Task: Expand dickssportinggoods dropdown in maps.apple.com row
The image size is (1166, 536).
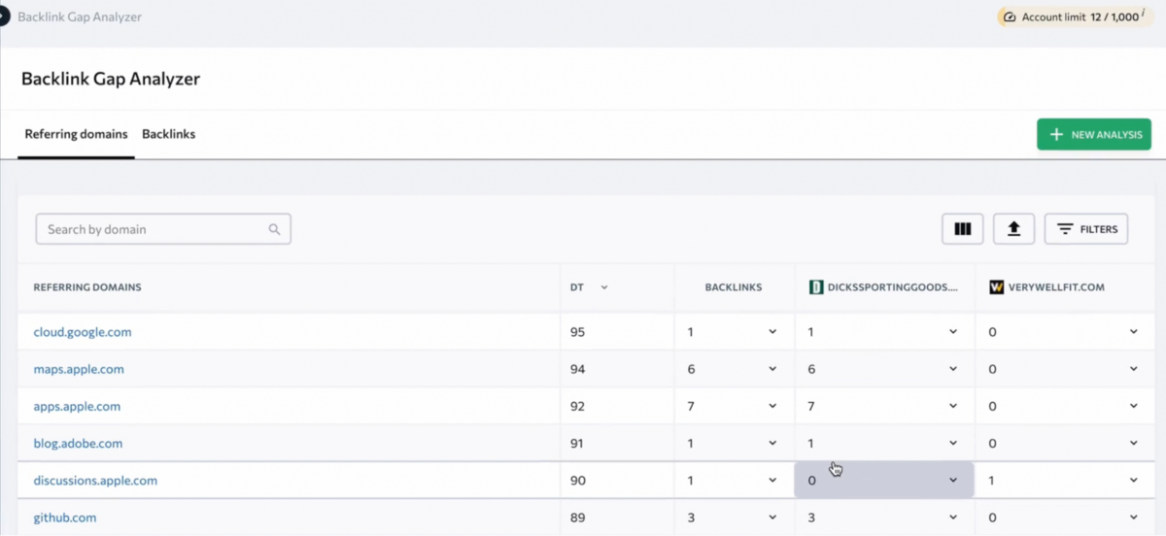Action: 953,369
